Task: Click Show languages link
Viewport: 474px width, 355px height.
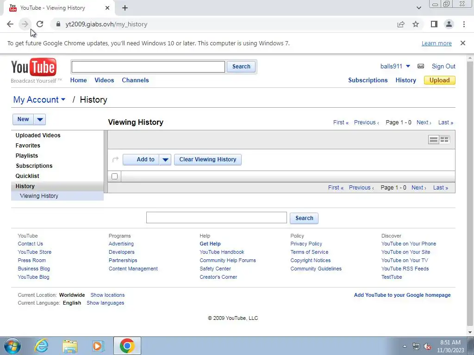Action: point(105,303)
